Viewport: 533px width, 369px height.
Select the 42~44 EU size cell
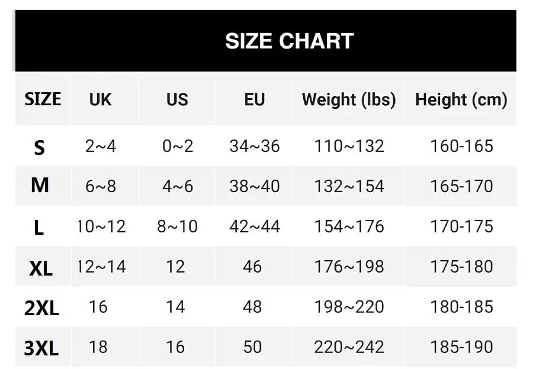pos(255,226)
